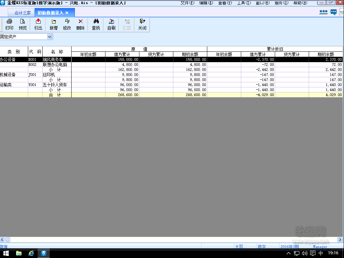Click the volume speaker tray icon
The width and height of the screenshot is (344, 258).
tap(304, 253)
